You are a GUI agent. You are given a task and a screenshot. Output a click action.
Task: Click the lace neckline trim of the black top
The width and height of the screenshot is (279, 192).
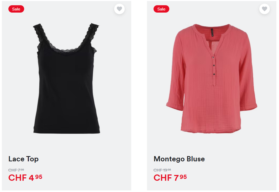tap(66, 51)
